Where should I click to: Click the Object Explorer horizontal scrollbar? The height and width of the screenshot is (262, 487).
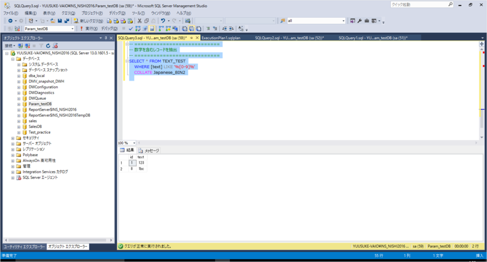(x=58, y=240)
